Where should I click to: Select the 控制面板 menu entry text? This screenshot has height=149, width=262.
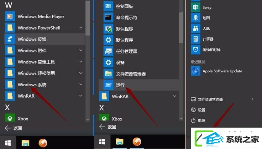click(125, 6)
